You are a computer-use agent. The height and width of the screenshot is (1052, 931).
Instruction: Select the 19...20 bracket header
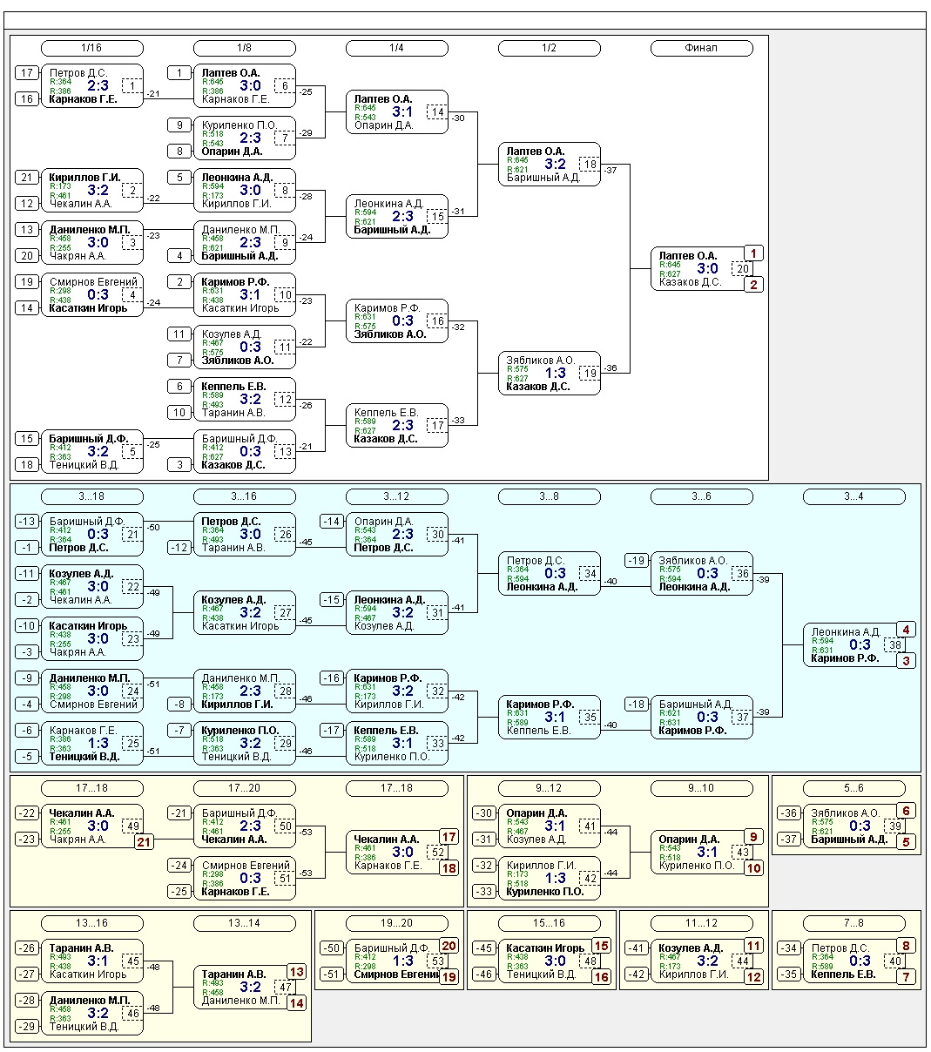tap(397, 923)
